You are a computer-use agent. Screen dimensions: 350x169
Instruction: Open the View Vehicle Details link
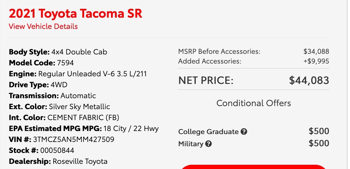43,26
